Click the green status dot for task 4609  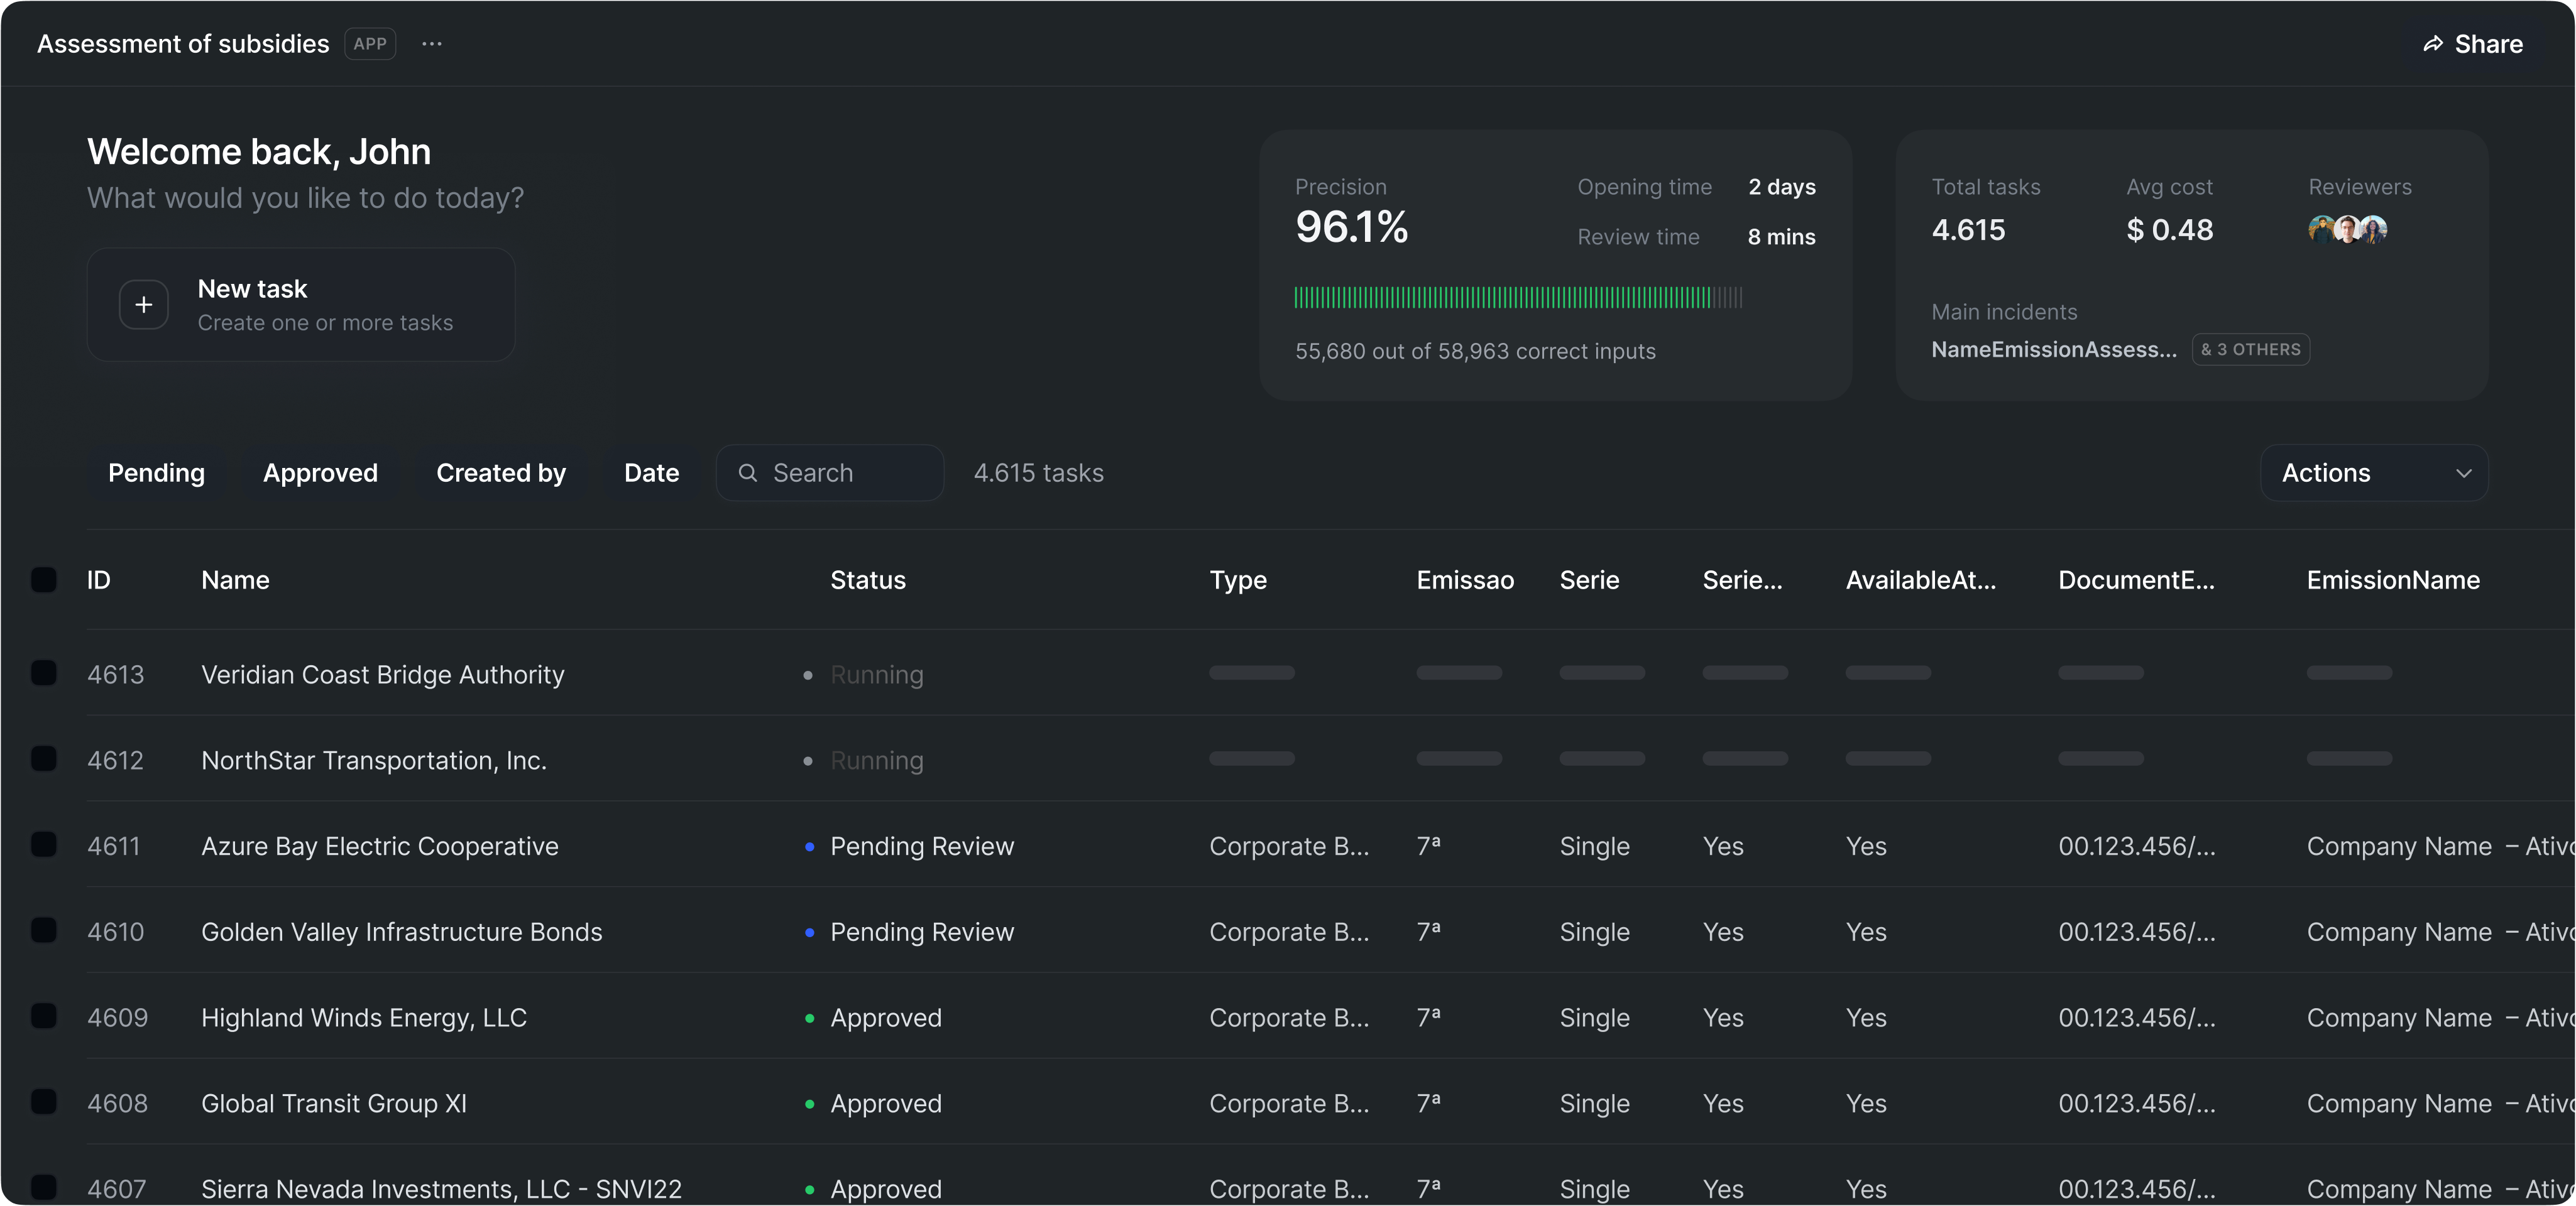809,1018
